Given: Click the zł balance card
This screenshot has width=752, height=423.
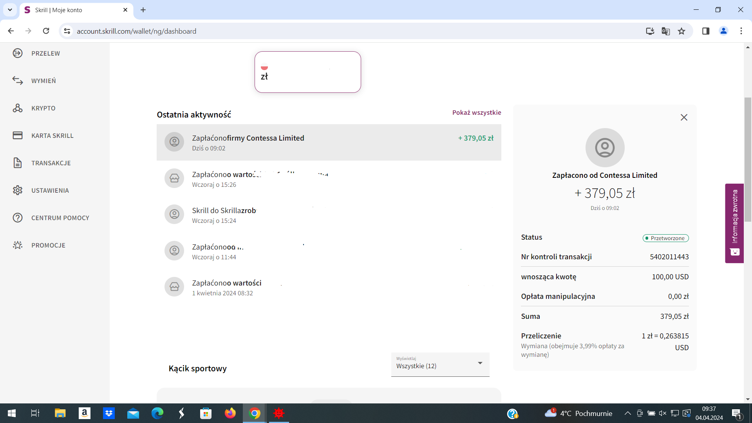Looking at the screenshot, I should coord(308,72).
